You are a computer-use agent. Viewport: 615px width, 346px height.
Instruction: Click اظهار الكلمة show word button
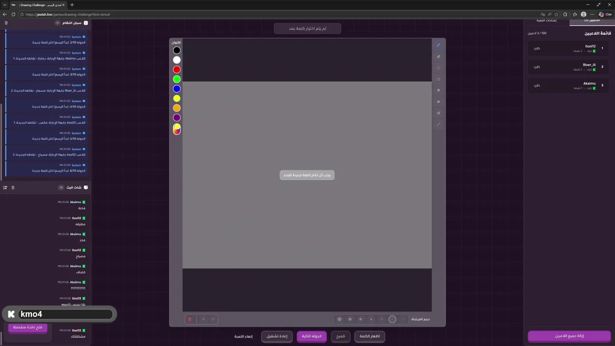369,336
